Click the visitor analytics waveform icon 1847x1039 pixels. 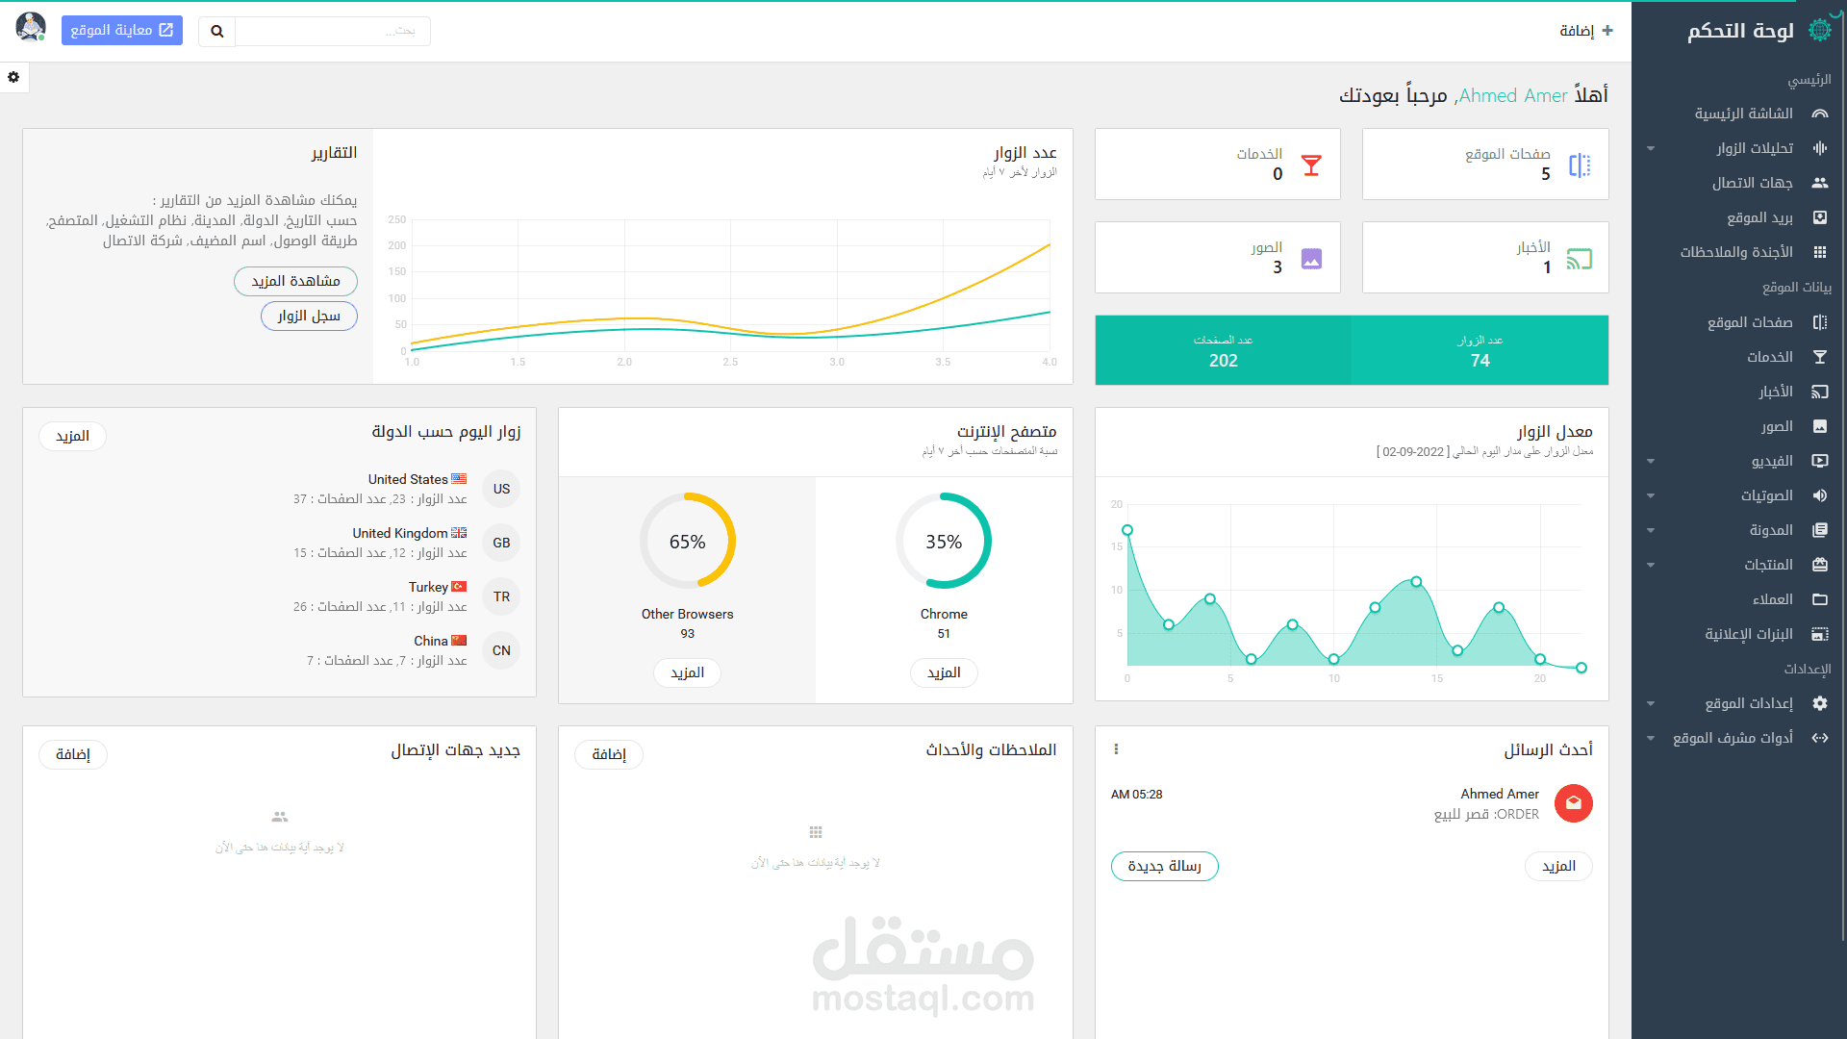coord(1820,148)
